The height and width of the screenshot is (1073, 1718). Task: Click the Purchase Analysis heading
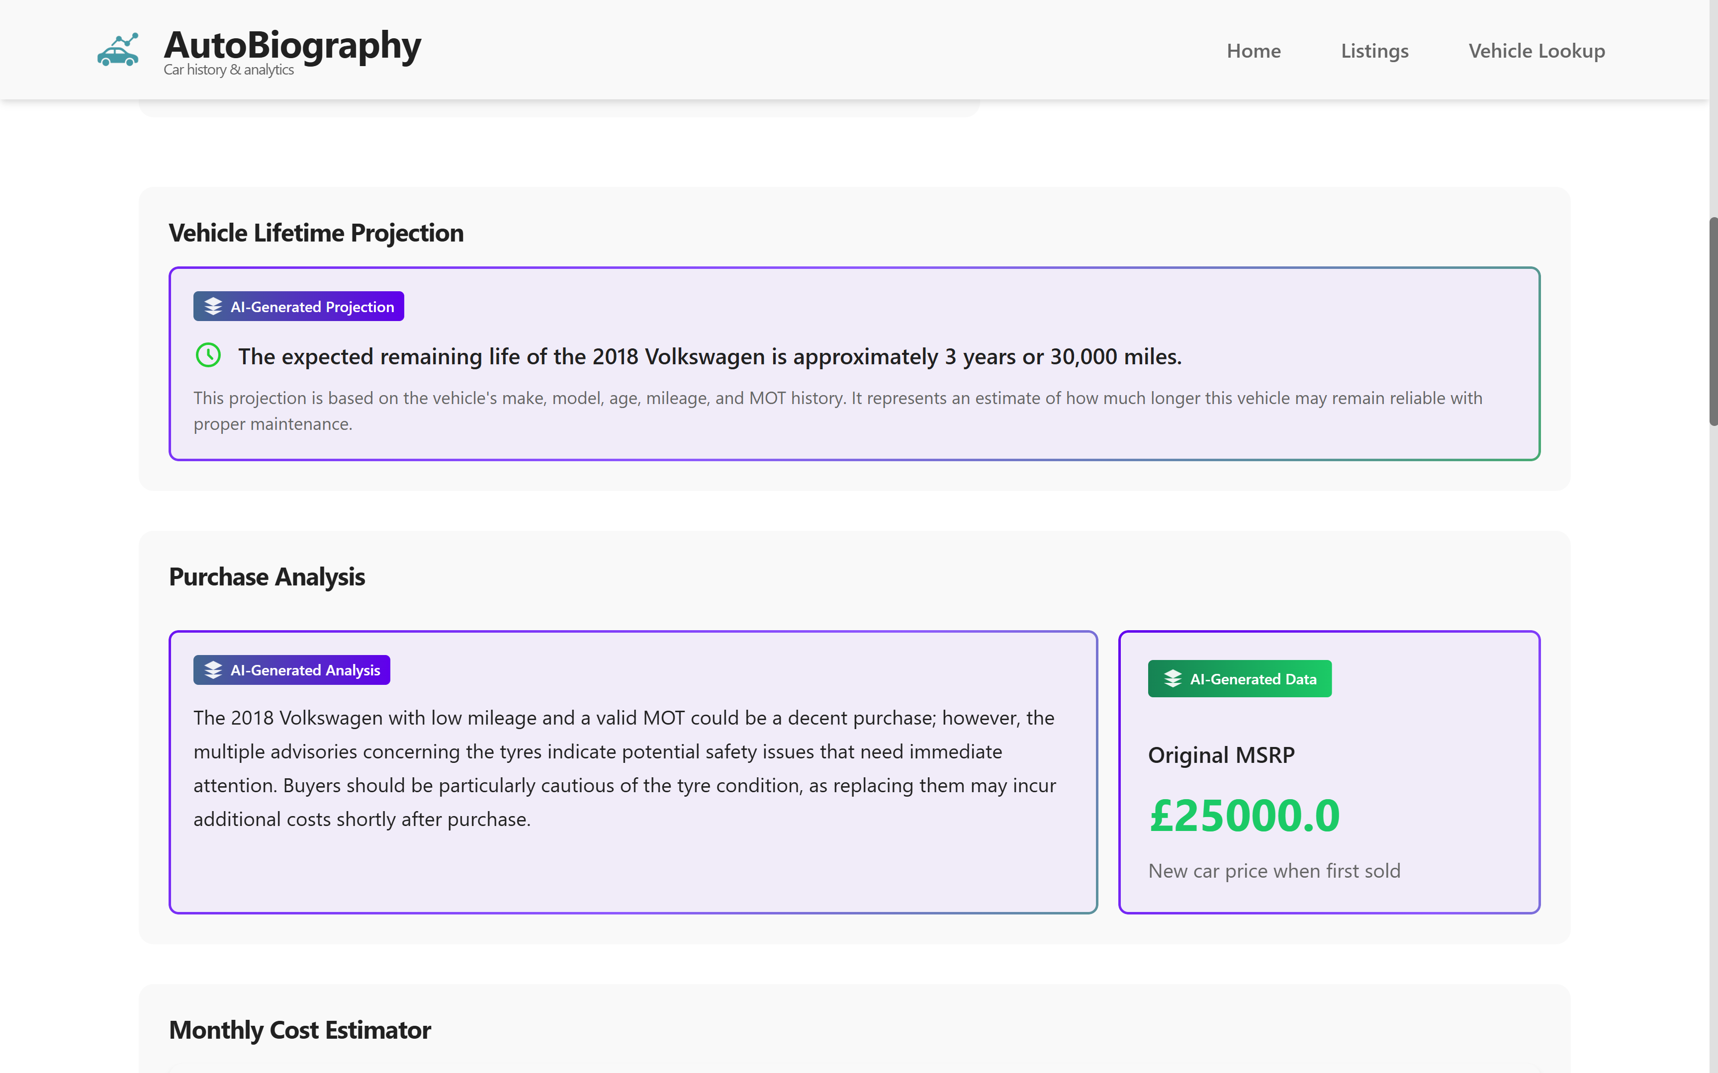point(267,577)
